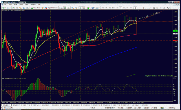Expand the Templates dropdown arrow
This screenshot has height=110, width=181.
(x=99, y=8)
